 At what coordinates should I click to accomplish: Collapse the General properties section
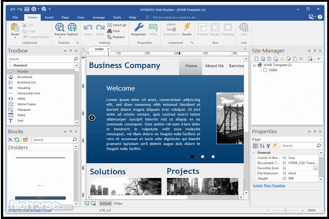click(x=254, y=152)
